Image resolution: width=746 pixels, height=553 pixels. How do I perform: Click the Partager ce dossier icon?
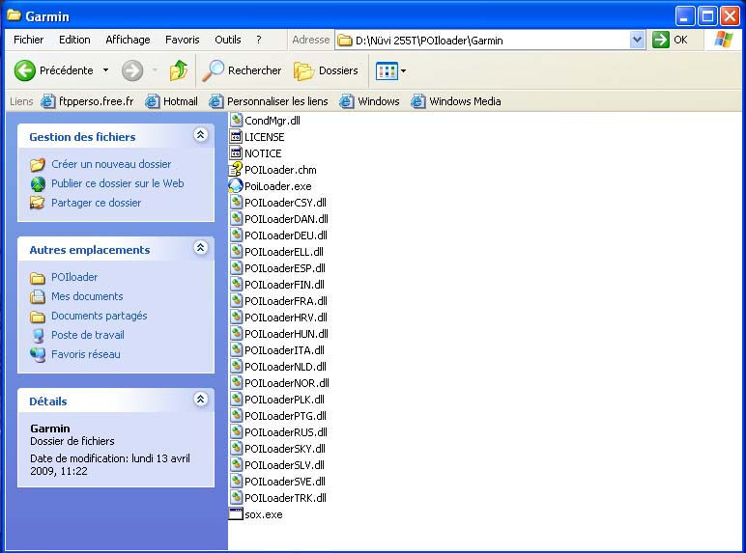click(x=38, y=203)
